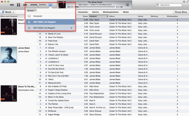Viewport: 189px width, 116px height.
Task: Select track Mr.Bones
Action: 52,111
